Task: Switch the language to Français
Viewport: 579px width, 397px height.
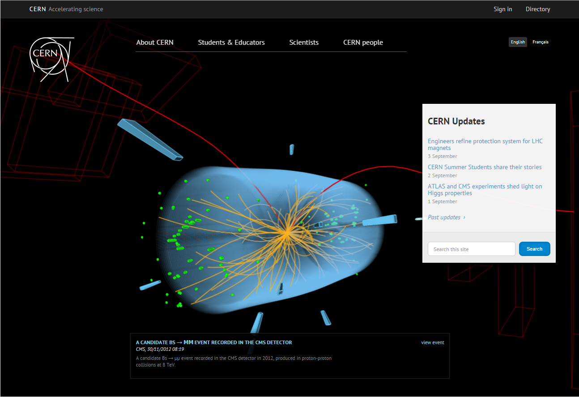Action: (x=541, y=42)
